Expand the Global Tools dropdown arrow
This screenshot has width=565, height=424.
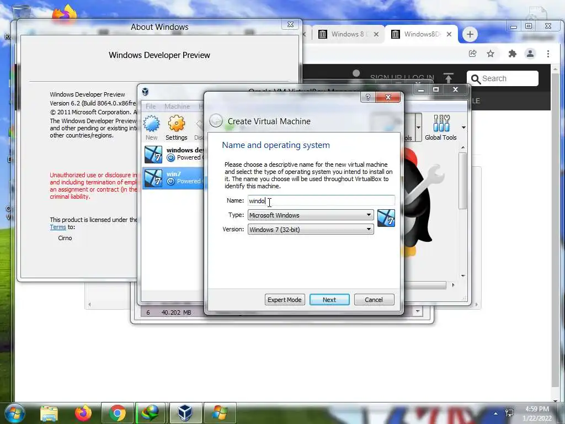463,128
